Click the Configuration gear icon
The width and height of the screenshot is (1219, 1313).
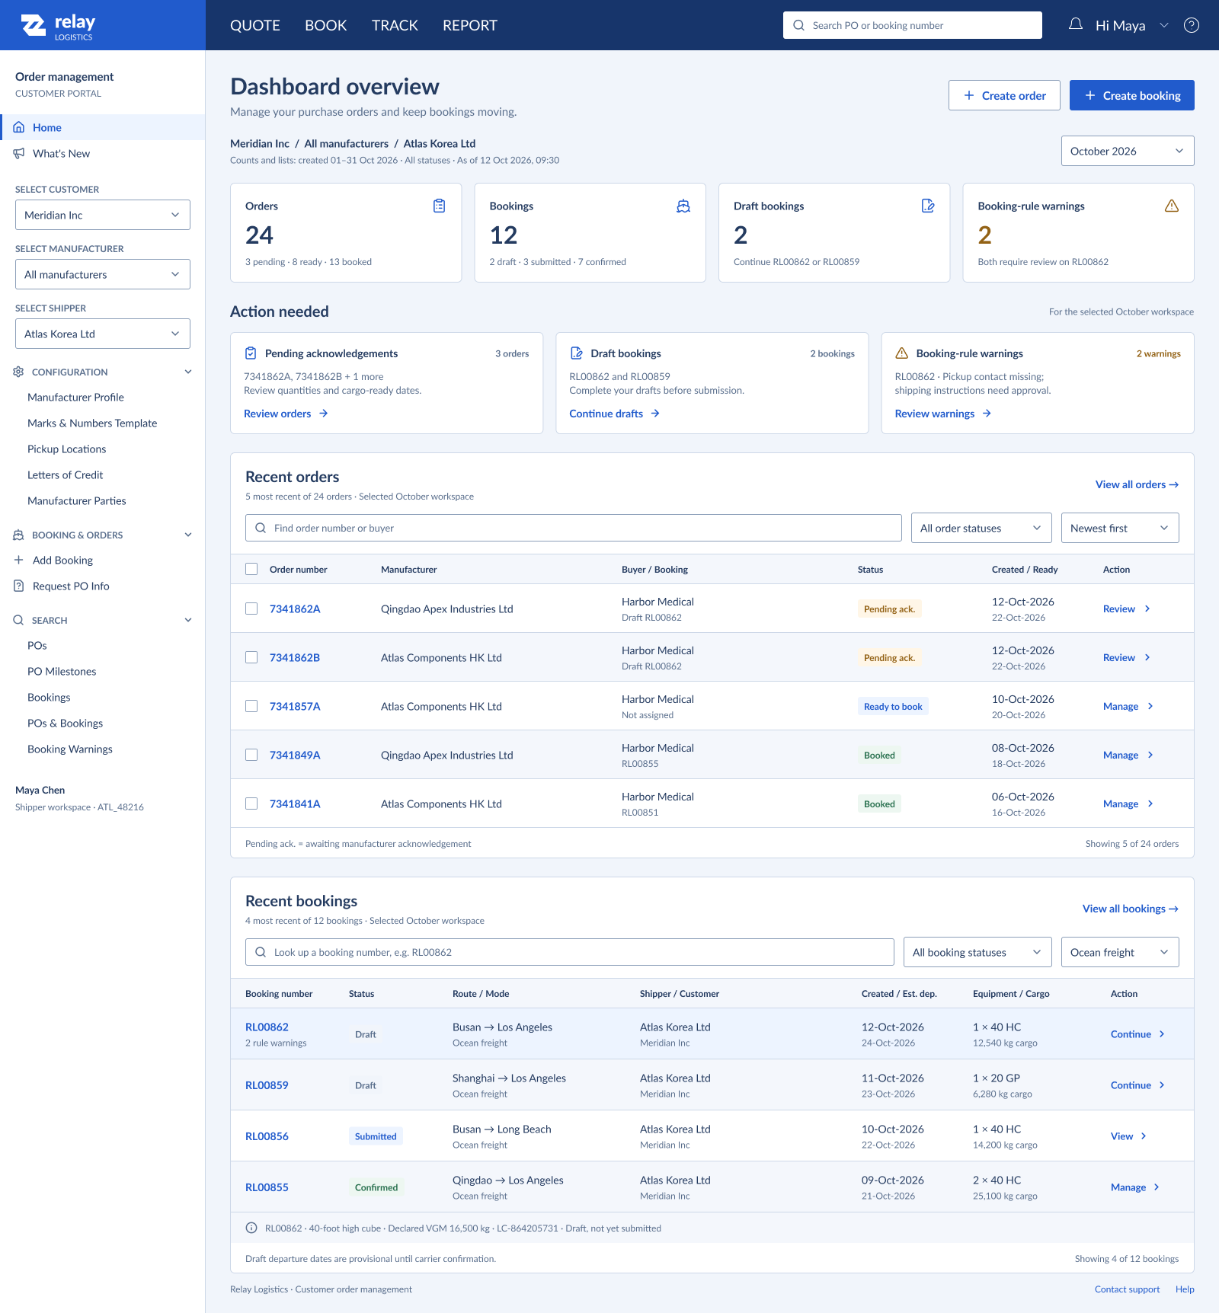click(x=18, y=372)
